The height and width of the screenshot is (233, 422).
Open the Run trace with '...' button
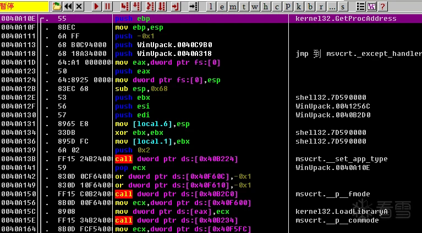click(x=332, y=7)
